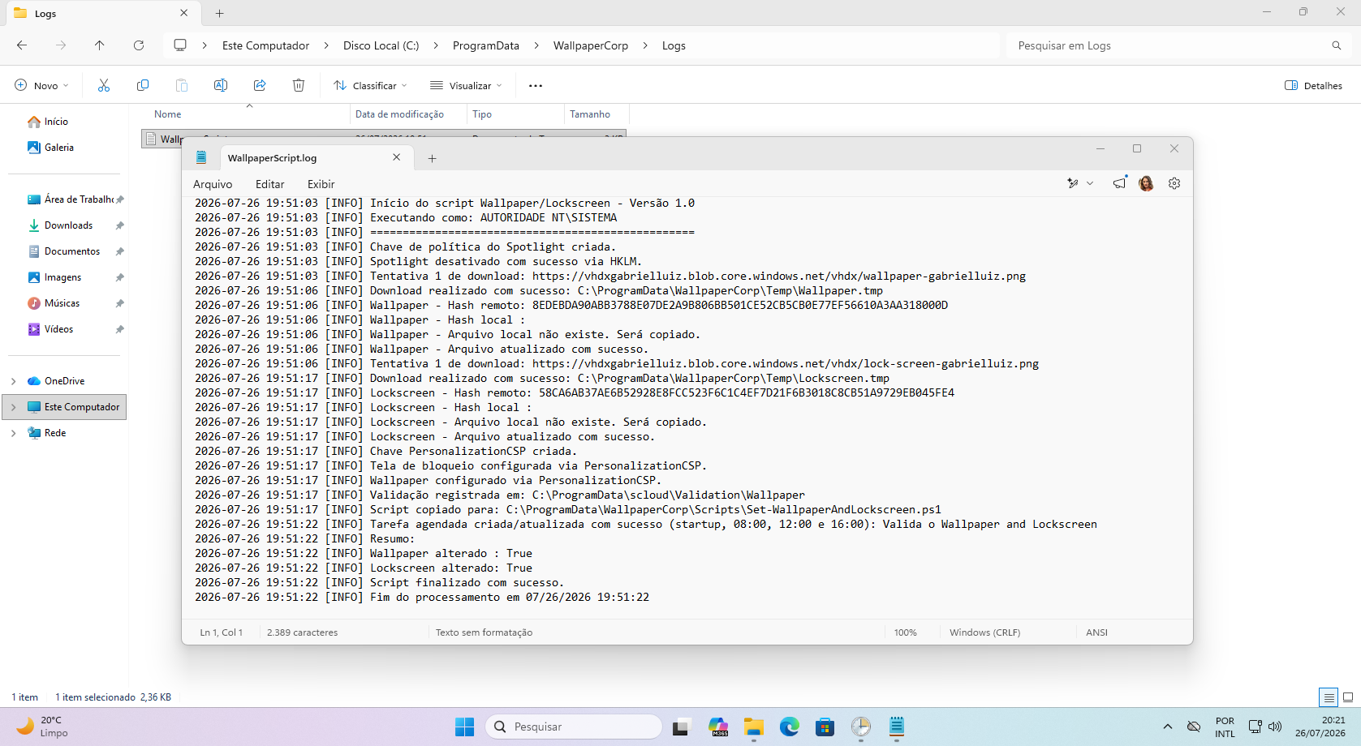Click the magnifier icon in Explorer search box
1361x746 pixels.
click(x=1337, y=45)
